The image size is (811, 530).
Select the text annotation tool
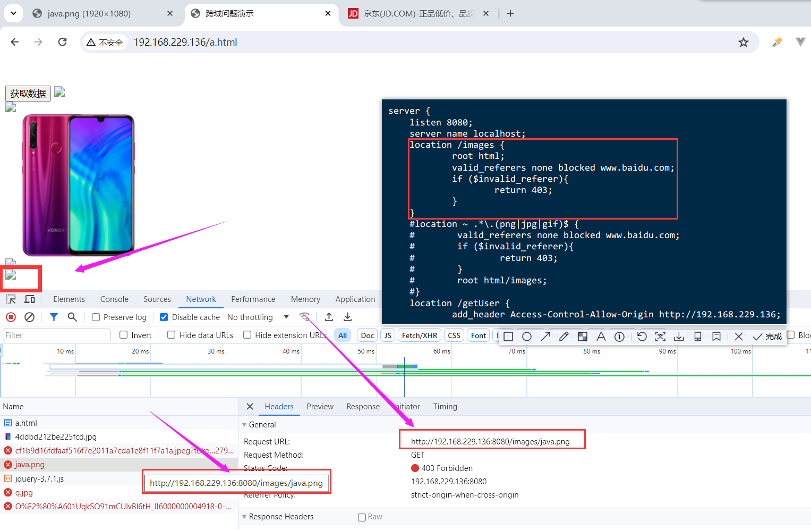click(x=601, y=336)
